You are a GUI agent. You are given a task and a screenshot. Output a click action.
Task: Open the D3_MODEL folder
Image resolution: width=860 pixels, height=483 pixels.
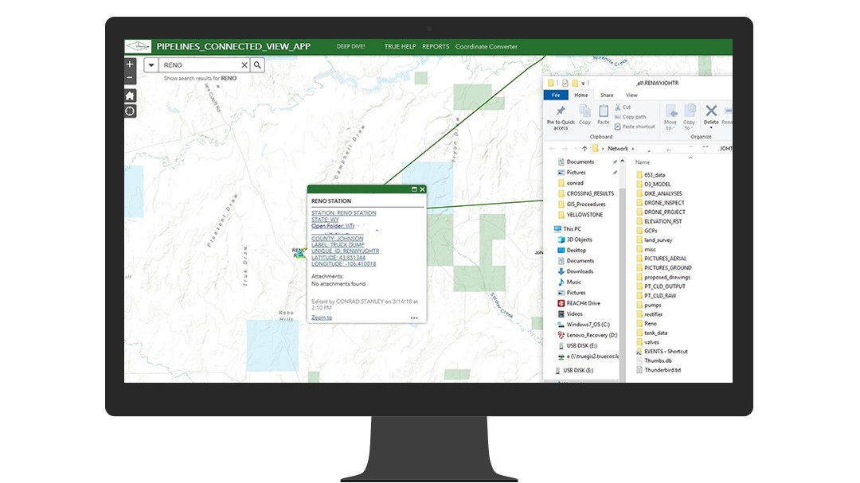click(657, 185)
